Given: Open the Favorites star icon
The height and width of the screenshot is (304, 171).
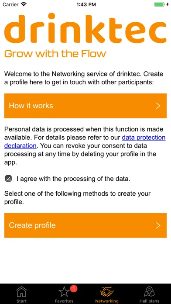Looking at the screenshot, I should (64, 292).
